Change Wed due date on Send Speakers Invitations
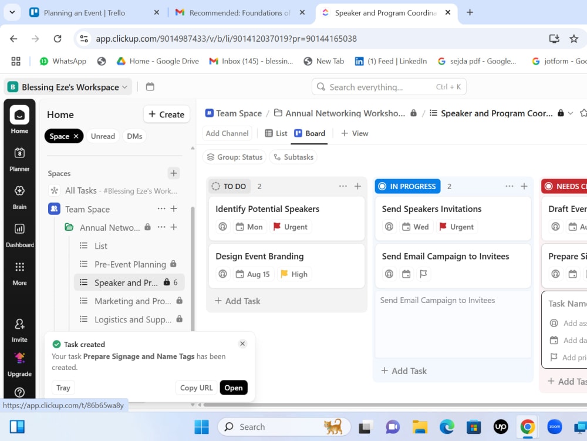Image resolution: width=587 pixels, height=441 pixels. coord(416,227)
